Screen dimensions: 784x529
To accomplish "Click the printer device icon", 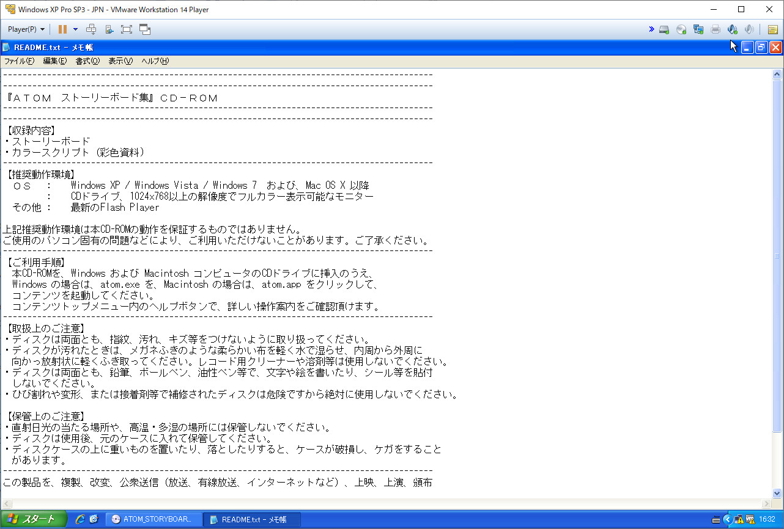I will coord(716,29).
